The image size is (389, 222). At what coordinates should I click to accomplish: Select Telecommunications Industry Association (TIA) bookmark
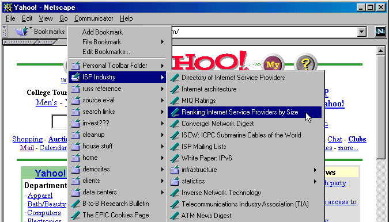tap(244, 204)
